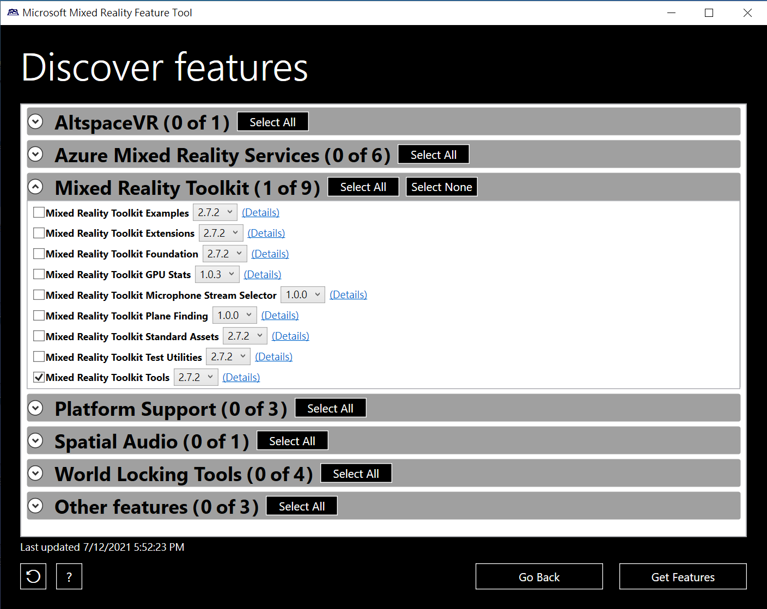The image size is (767, 609).
Task: Open version dropdown for Toolkit Examples
Action: pyautogui.click(x=215, y=212)
